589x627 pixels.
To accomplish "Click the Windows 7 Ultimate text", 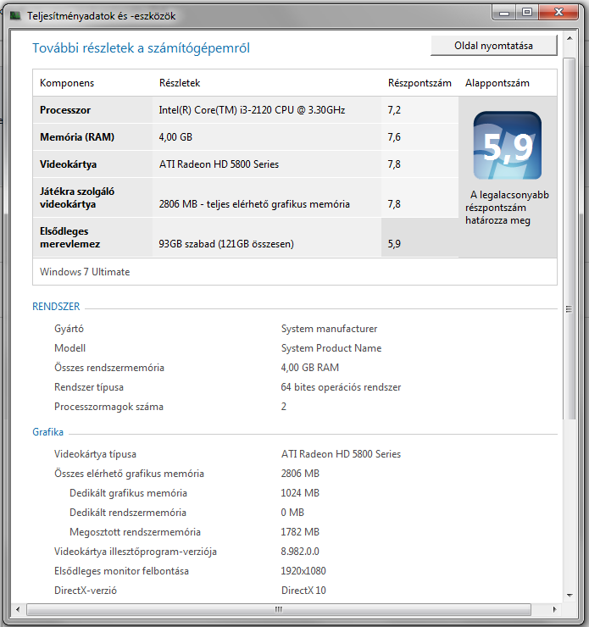I will point(85,272).
